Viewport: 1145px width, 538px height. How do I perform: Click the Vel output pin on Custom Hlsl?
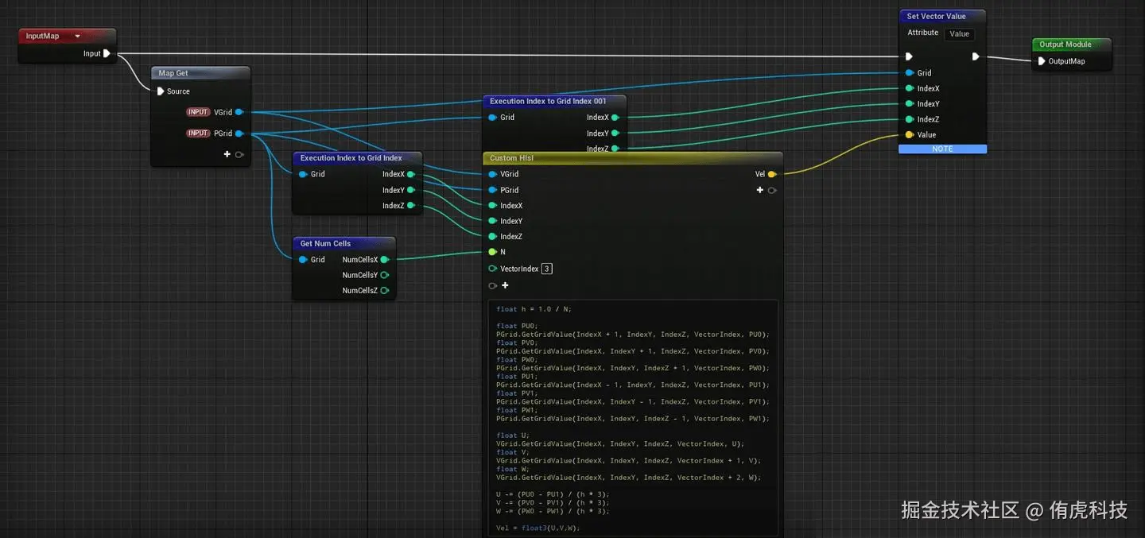[771, 174]
